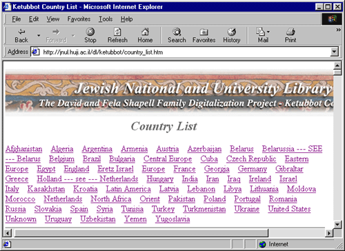Open the Morocco link
This screenshot has width=345, height=251.
20,199
